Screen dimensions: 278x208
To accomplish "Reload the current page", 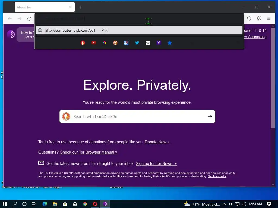I will click(x=29, y=19).
